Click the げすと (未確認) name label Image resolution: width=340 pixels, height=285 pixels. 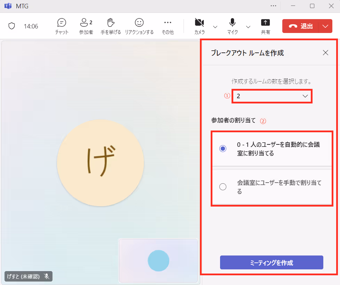(x=23, y=276)
